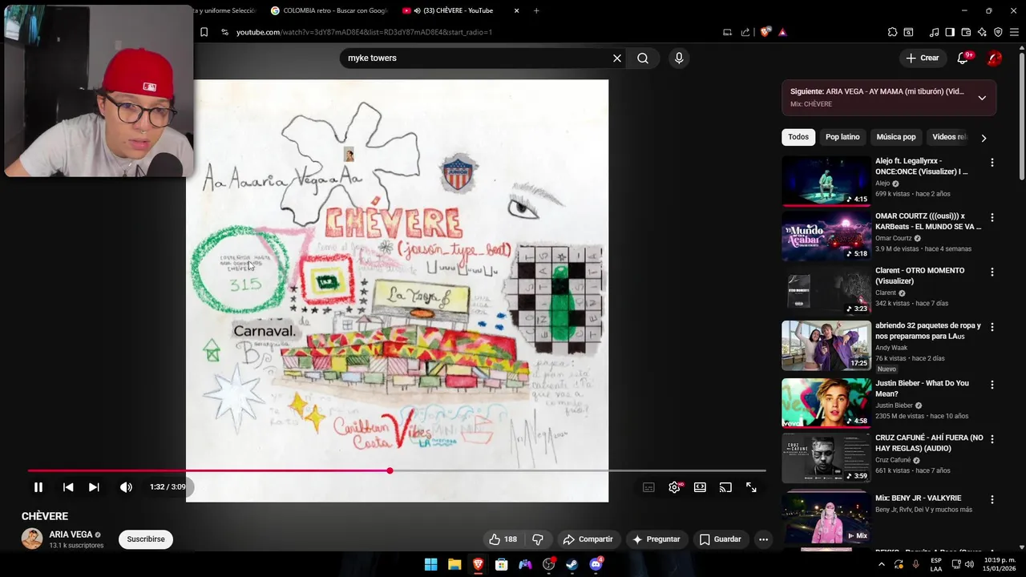Clear the 'myke towers' search text
Viewport: 1026px width, 577px height.
click(x=617, y=58)
